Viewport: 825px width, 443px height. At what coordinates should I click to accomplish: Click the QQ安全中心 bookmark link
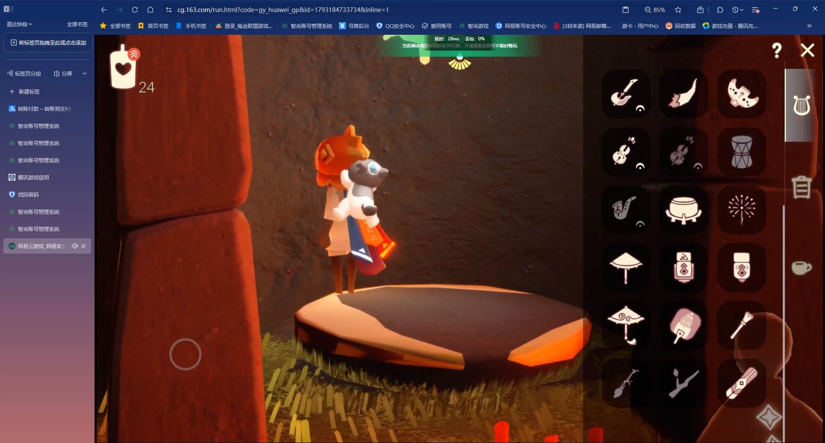[395, 26]
